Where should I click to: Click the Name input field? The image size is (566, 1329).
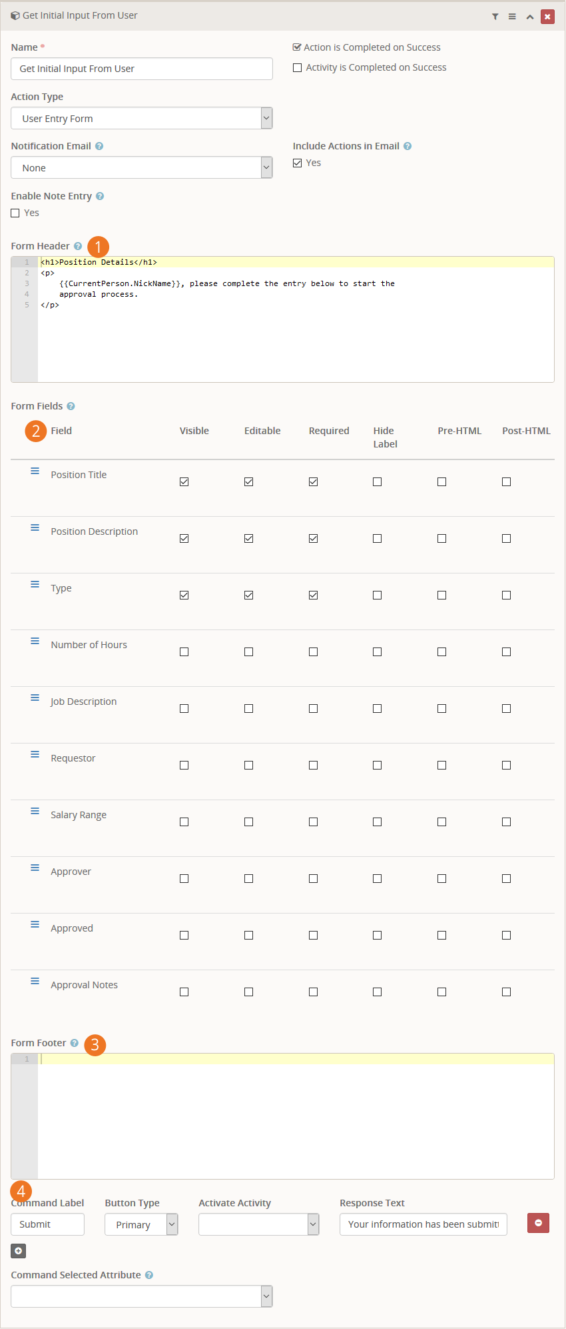tap(142, 69)
